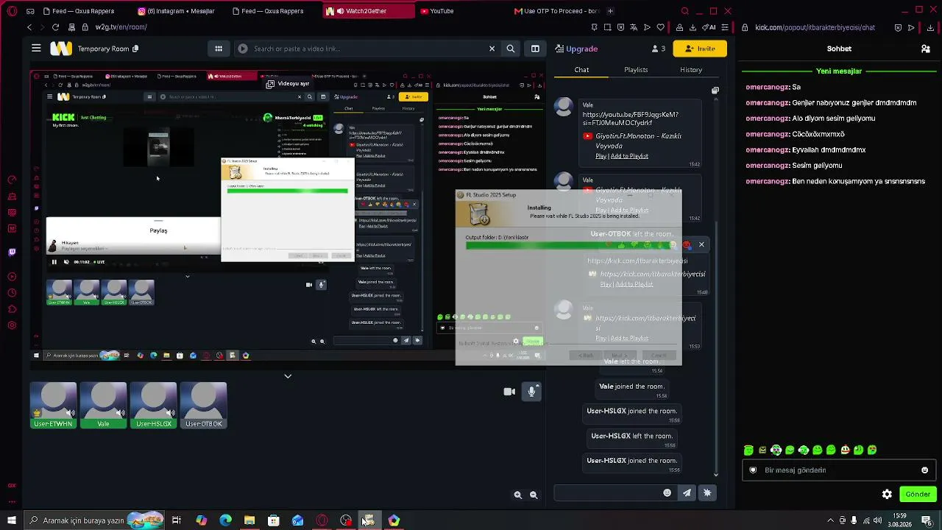The width and height of the screenshot is (942, 530).
Task: Select the Vale user avatar
Action: point(103,405)
